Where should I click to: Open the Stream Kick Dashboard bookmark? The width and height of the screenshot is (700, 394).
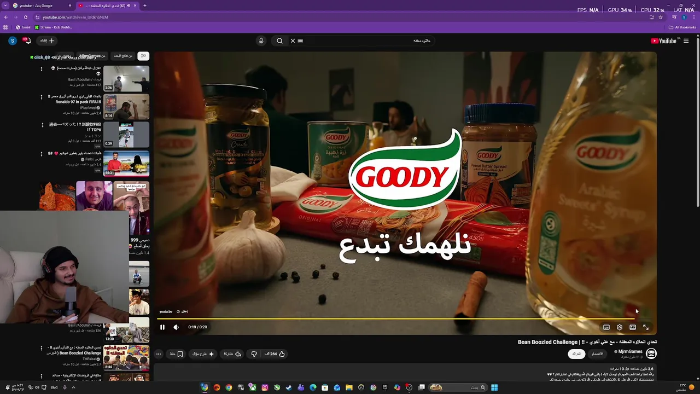pyautogui.click(x=54, y=27)
